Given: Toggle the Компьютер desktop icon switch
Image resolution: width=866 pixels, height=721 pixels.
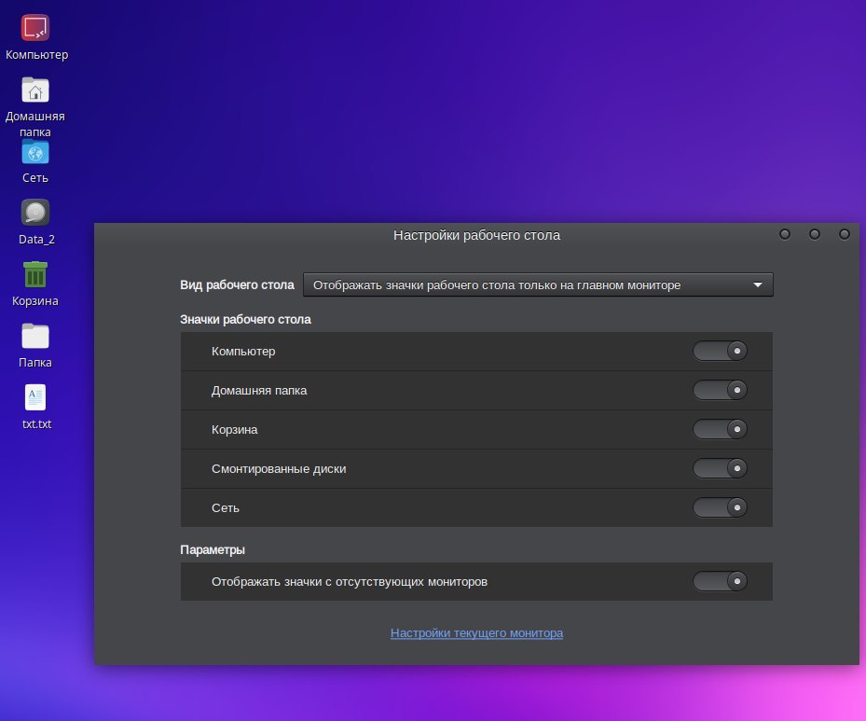Looking at the screenshot, I should 720,352.
